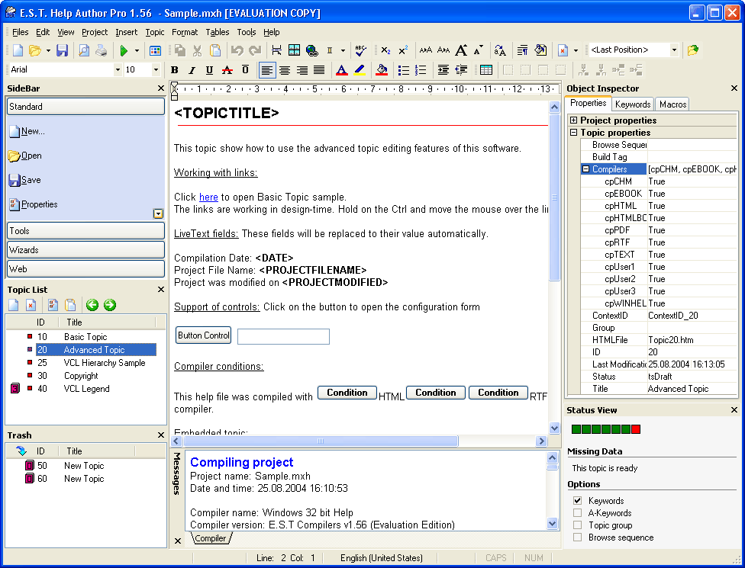Click the green Compile/Run arrow icon
The image size is (745, 568).
point(124,50)
